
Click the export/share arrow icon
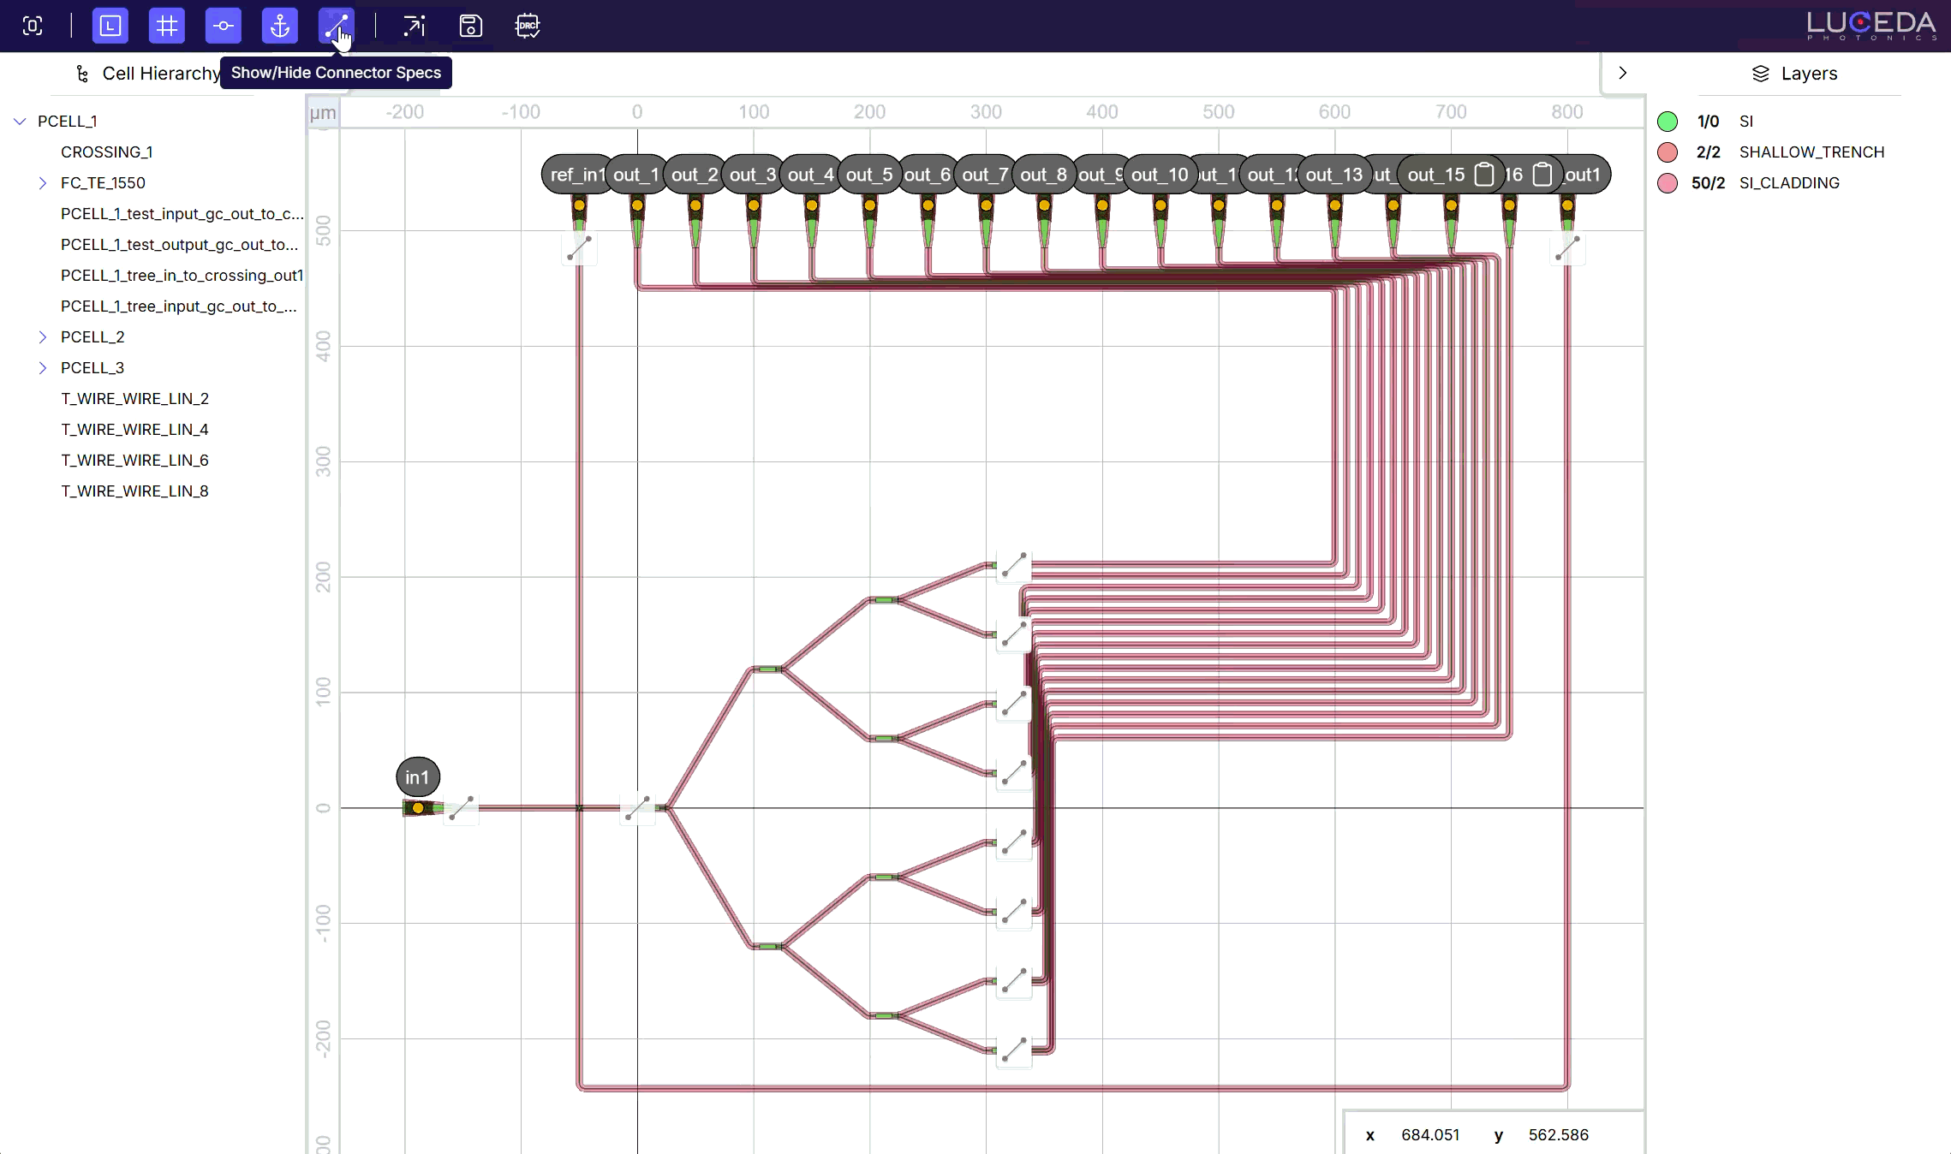413,26
